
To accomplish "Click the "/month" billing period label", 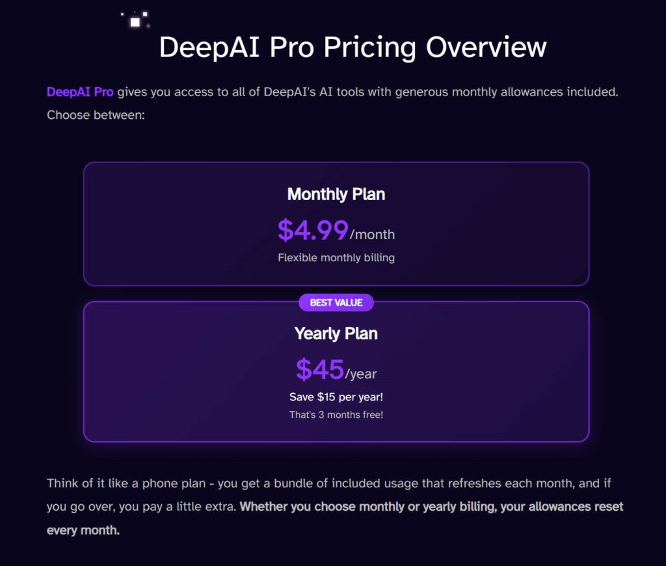I will [372, 235].
